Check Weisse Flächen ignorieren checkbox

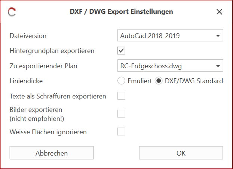(121, 131)
